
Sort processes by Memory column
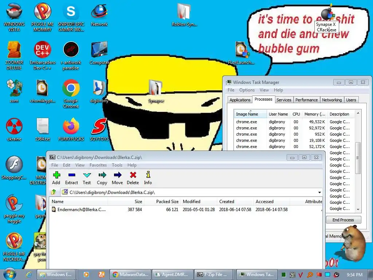pos(315,114)
